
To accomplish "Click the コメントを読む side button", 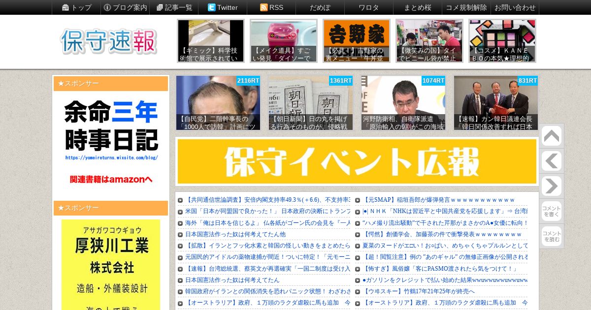I will [x=551, y=236].
